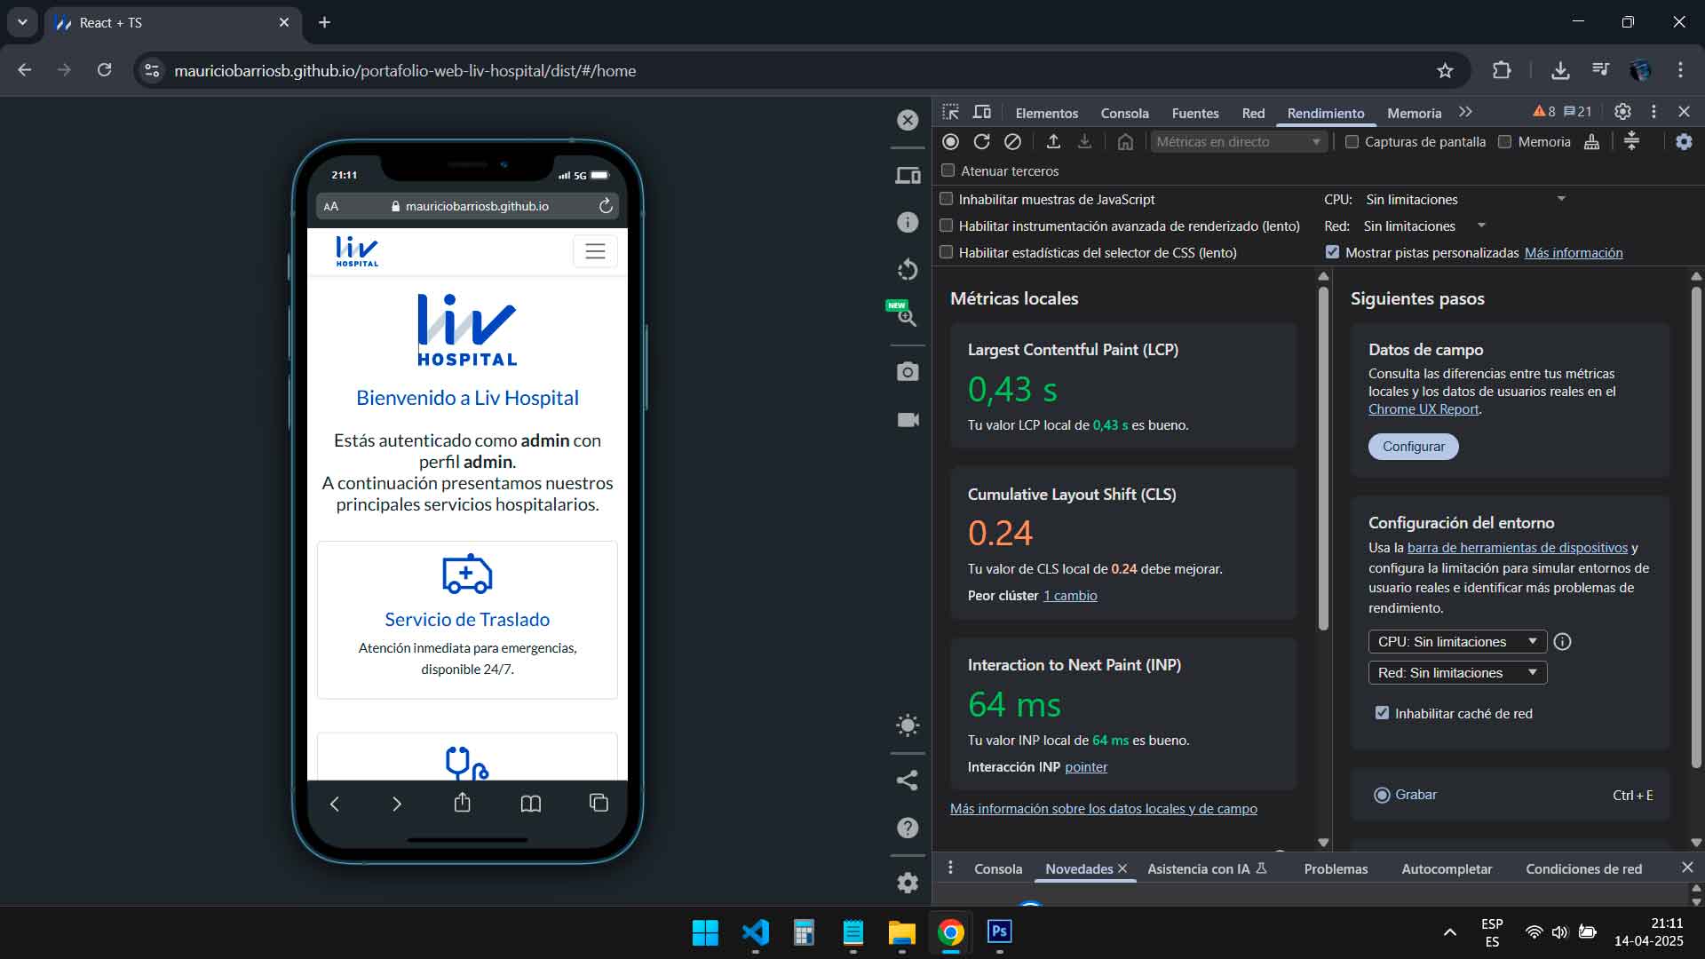Close the simulator with the X icon
This screenshot has height=959, width=1705.
point(908,120)
